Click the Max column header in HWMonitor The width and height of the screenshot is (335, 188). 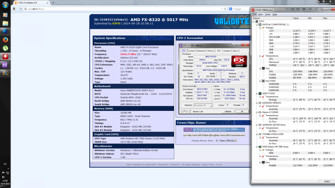[x=328, y=18]
